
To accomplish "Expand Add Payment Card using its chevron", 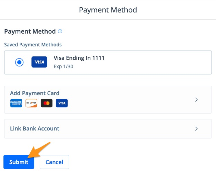I will click(x=196, y=100).
